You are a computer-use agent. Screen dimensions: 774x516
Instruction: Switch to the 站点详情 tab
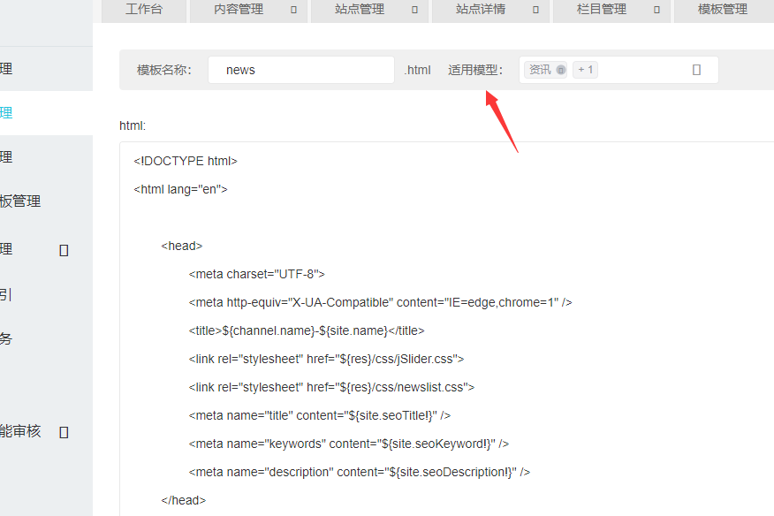pyautogui.click(x=481, y=10)
